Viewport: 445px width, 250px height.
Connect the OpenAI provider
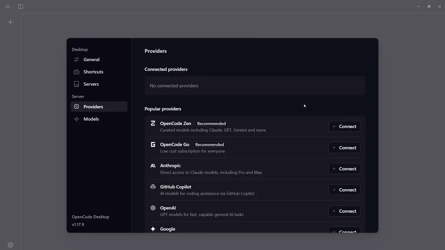(344, 211)
